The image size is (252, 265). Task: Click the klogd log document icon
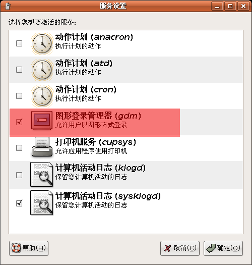click(x=42, y=175)
